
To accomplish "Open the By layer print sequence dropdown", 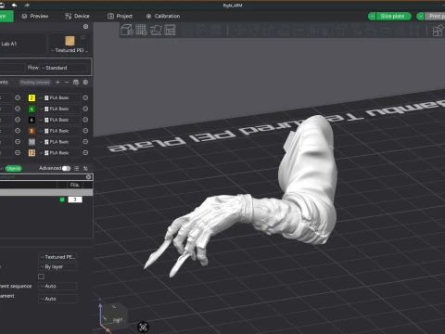I will click(x=57, y=266).
